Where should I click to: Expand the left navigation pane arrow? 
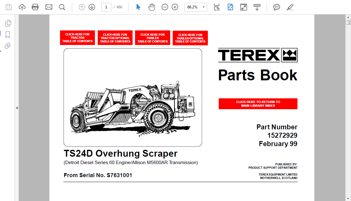(17, 108)
